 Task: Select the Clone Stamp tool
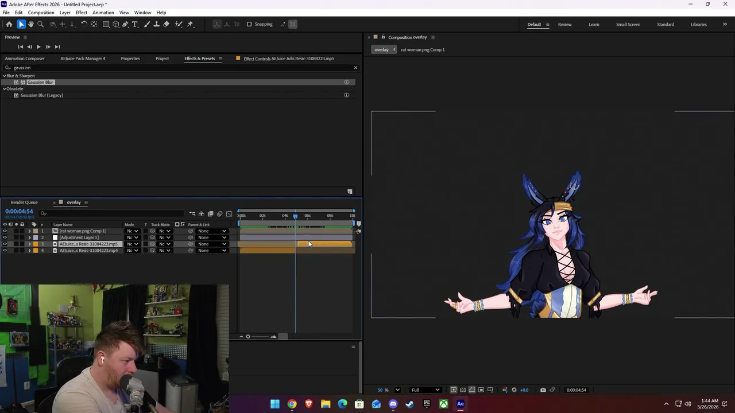pyautogui.click(x=156, y=24)
